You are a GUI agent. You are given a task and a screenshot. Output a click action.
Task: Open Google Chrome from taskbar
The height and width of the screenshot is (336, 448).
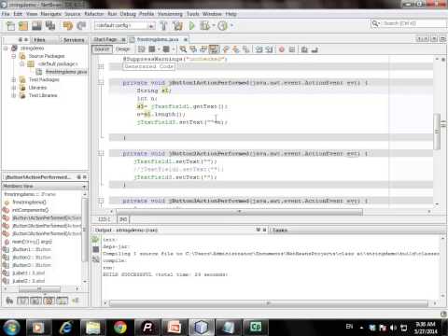point(120,328)
